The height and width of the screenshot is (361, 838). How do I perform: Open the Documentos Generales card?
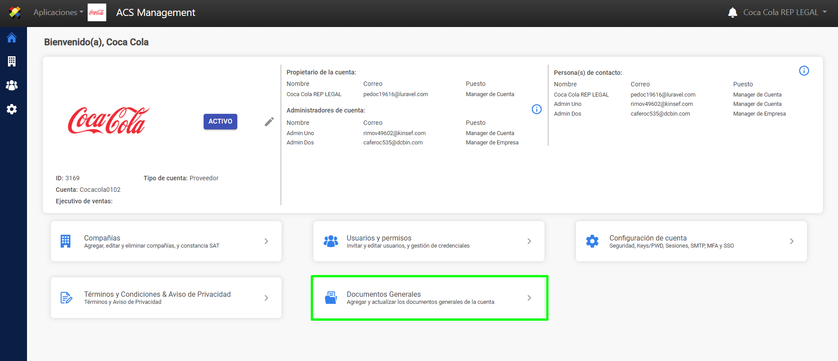click(x=429, y=298)
